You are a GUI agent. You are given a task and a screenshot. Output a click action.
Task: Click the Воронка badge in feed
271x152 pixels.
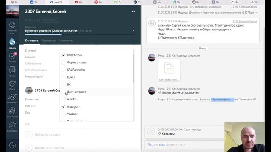(205, 100)
